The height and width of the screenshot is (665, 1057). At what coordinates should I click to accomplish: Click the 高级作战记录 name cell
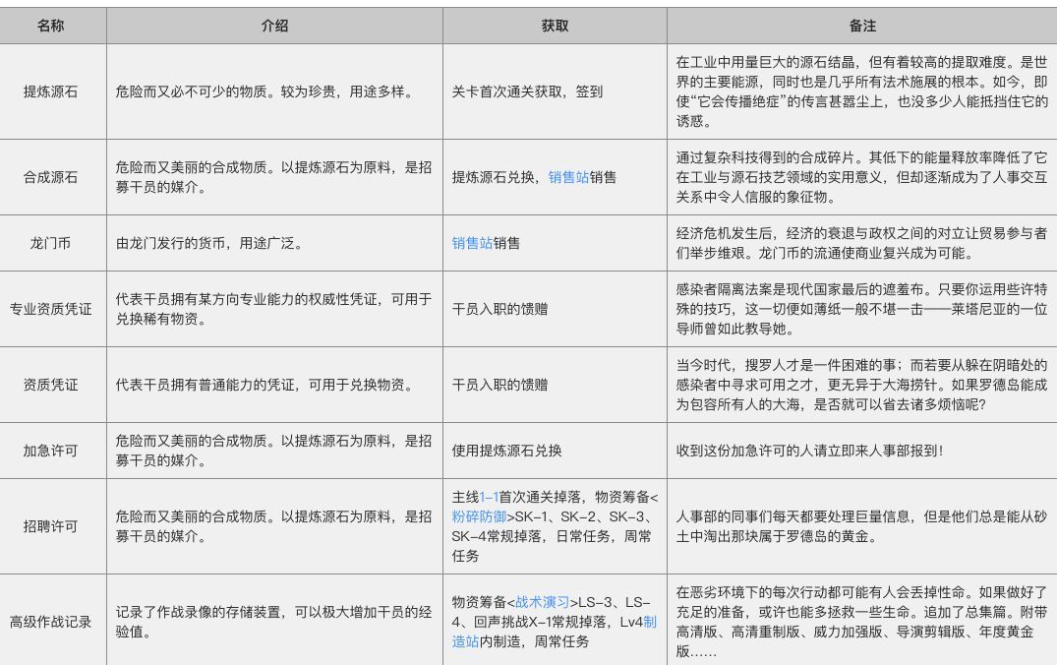(51, 622)
